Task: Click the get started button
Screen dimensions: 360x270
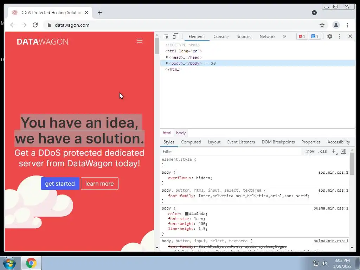Action: [x=60, y=184]
